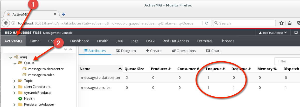Viewport: 300px width, 107px height.
Task: Click the green Health gear icon
Action: point(20,98)
